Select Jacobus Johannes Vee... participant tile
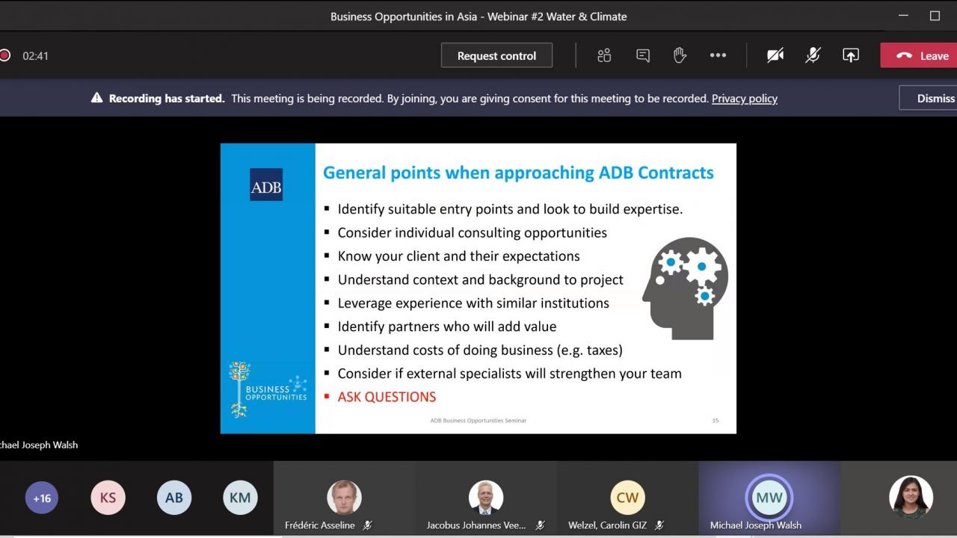Image resolution: width=957 pixels, height=538 pixels. point(486,498)
